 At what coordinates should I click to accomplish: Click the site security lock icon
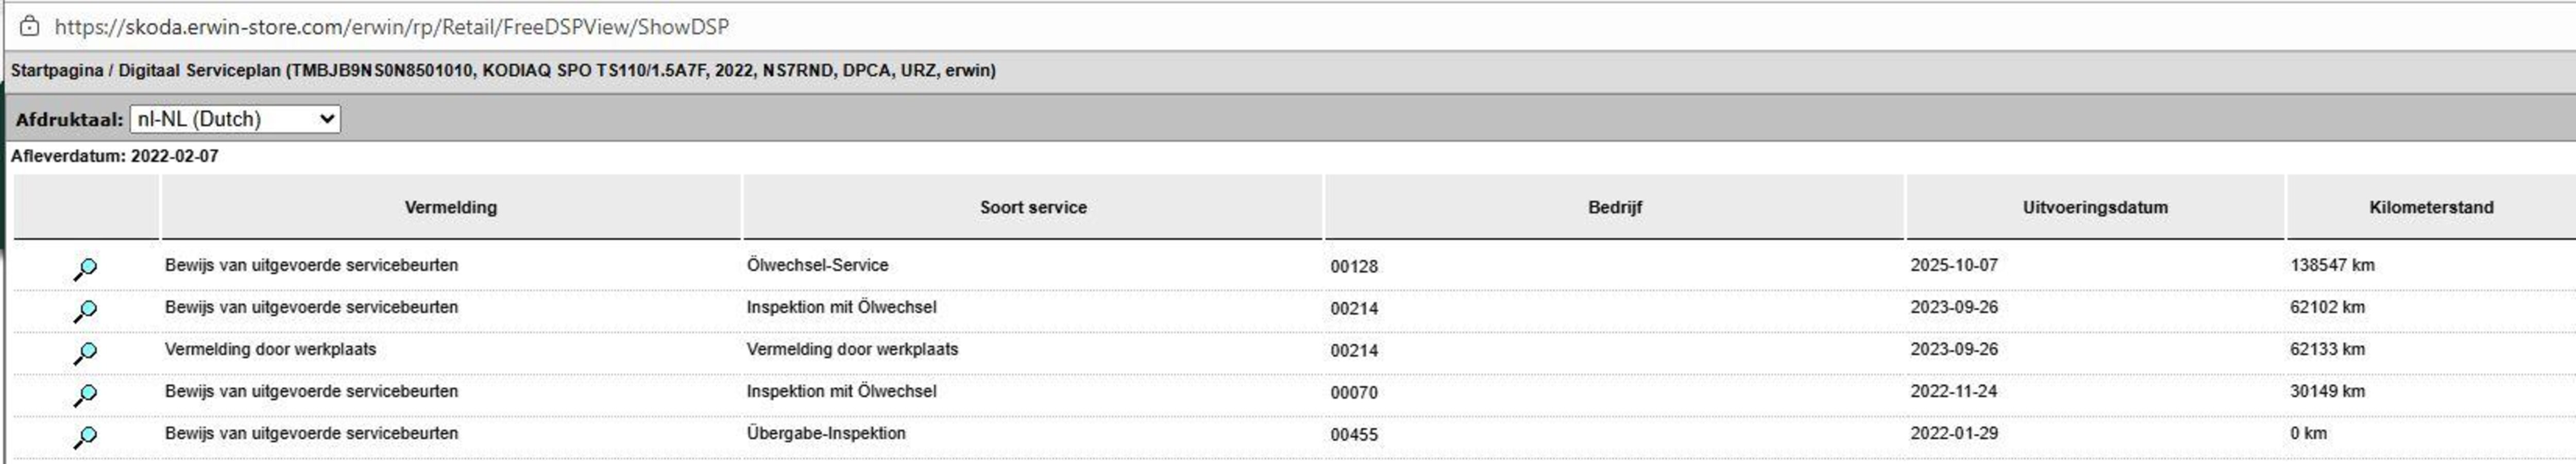(30, 27)
